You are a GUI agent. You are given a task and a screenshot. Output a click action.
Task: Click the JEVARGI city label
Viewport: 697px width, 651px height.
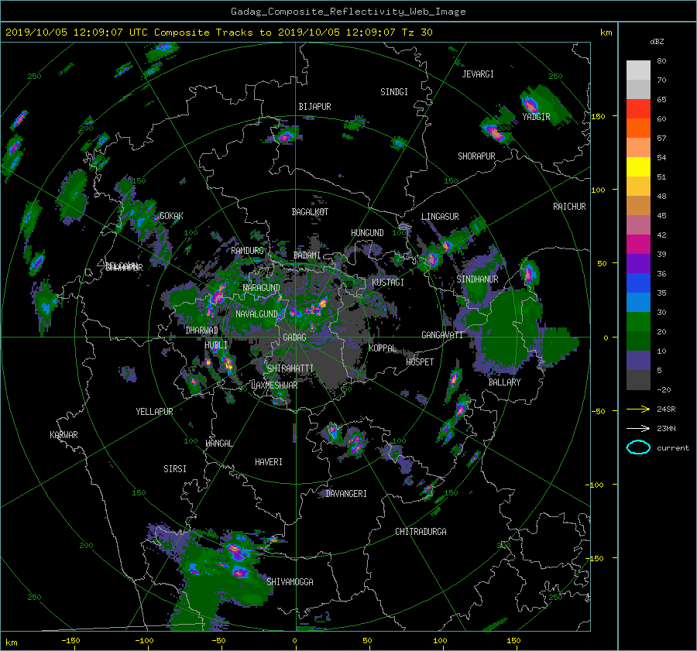(478, 74)
